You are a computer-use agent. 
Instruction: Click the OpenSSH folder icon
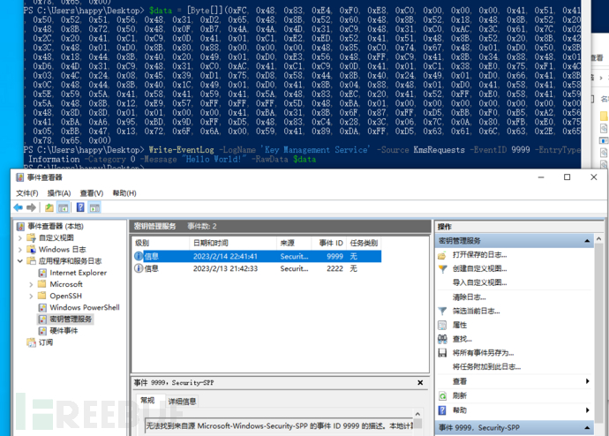point(42,297)
